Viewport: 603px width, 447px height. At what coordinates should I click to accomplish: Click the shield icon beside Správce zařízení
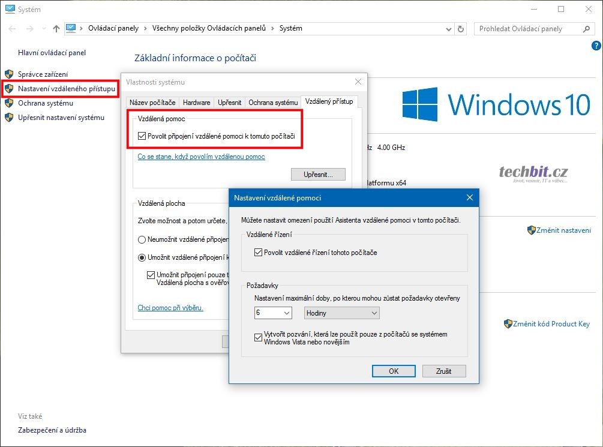(x=8, y=74)
